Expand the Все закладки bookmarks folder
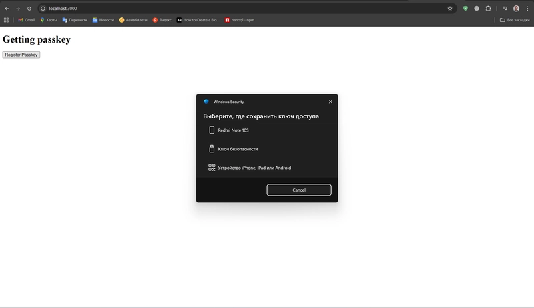Viewport: 534px width, 308px height. (x=515, y=20)
